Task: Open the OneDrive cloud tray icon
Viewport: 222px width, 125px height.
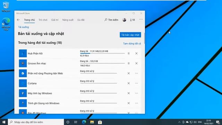Action: pos(187,122)
